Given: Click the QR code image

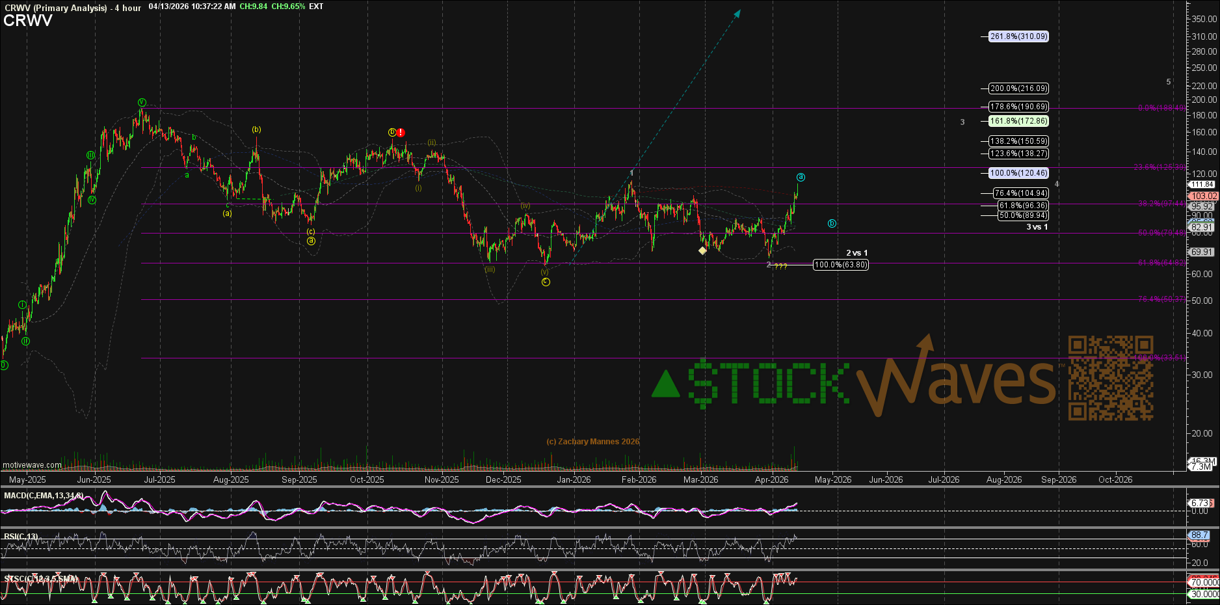Looking at the screenshot, I should 1111,378.
